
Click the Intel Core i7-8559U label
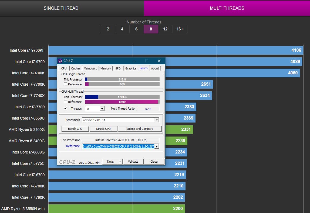[x=28, y=118]
